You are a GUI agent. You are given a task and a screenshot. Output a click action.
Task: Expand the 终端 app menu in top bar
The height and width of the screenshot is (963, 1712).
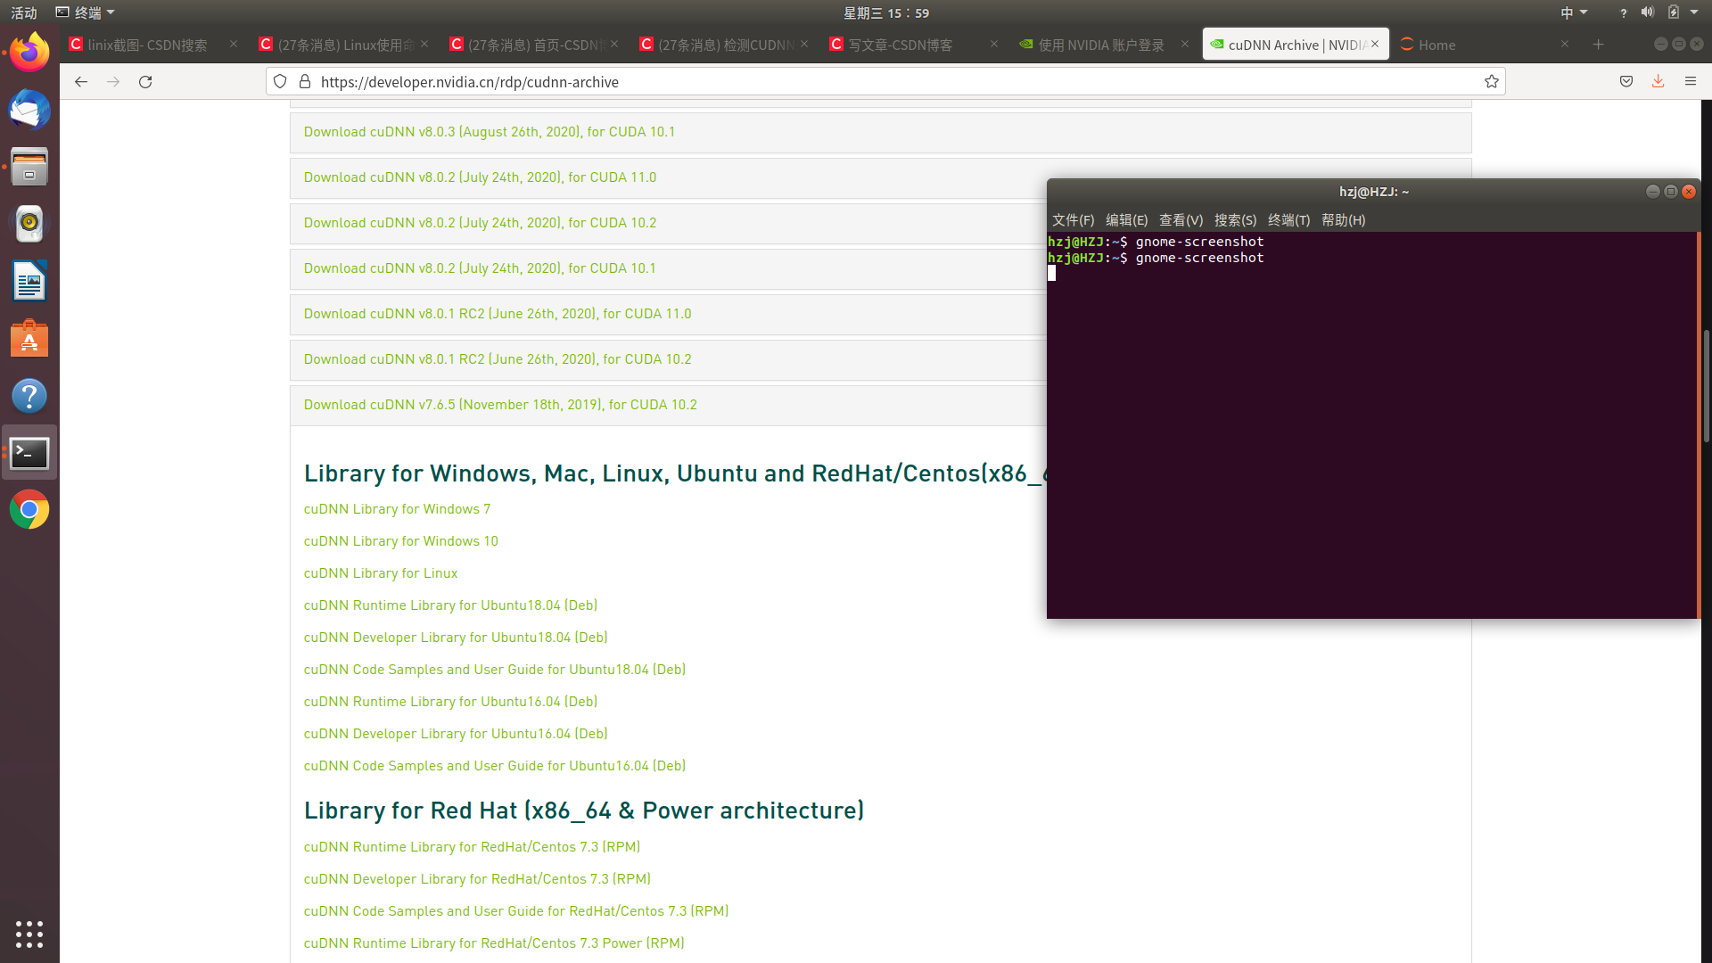(x=86, y=12)
